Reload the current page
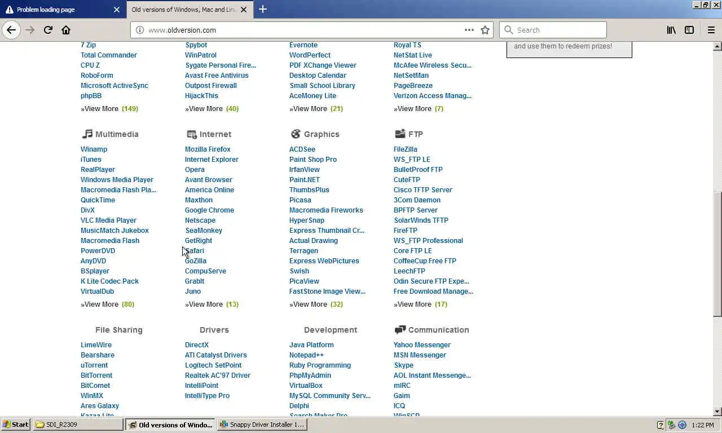 [x=48, y=30]
